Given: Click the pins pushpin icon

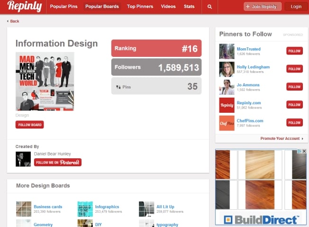Looking at the screenshot, I should (118, 87).
